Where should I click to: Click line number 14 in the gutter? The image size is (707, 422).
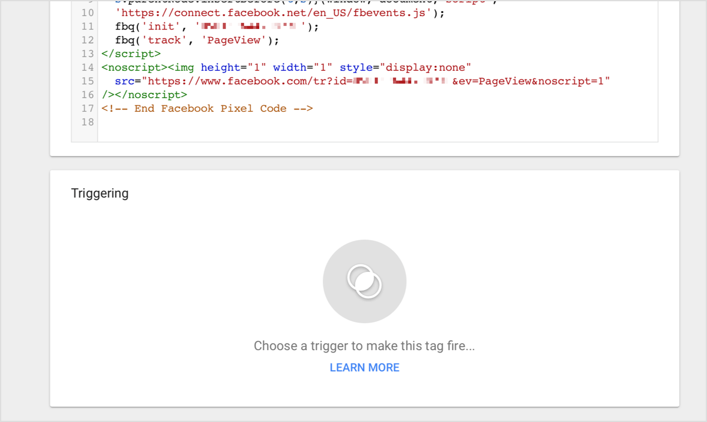click(x=88, y=68)
